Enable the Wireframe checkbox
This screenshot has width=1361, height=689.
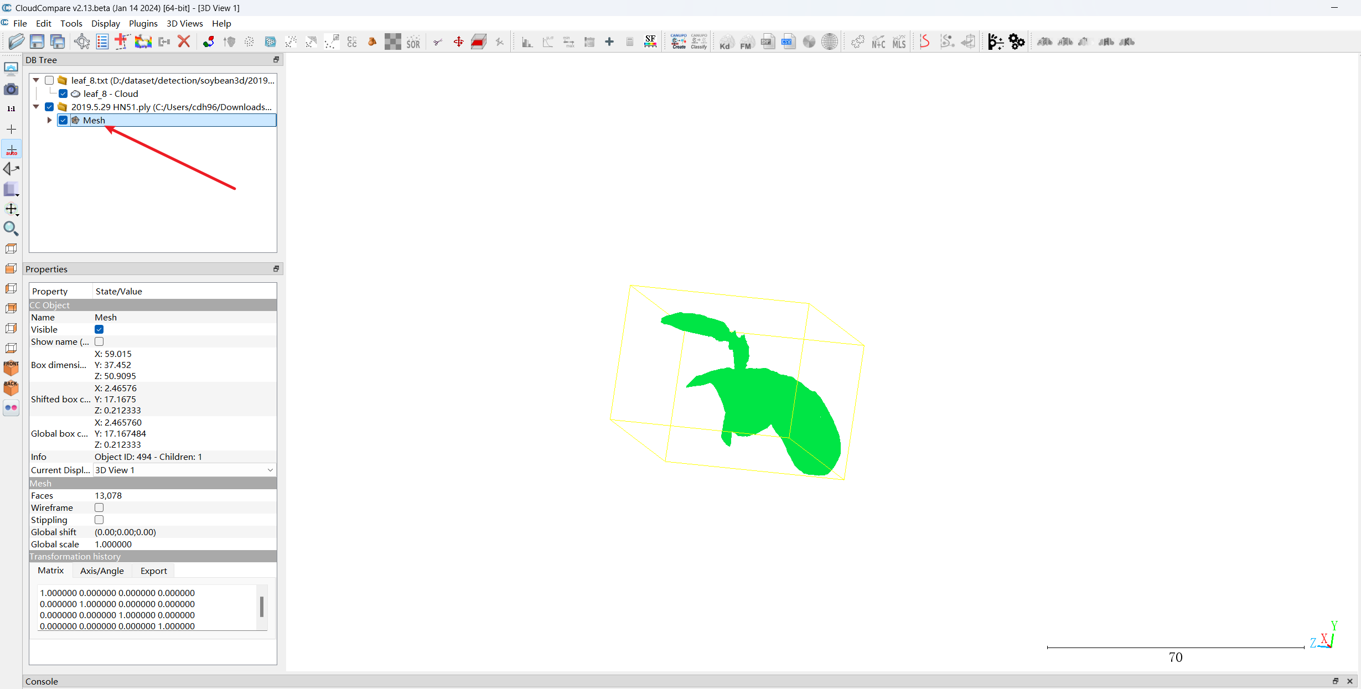coord(99,507)
